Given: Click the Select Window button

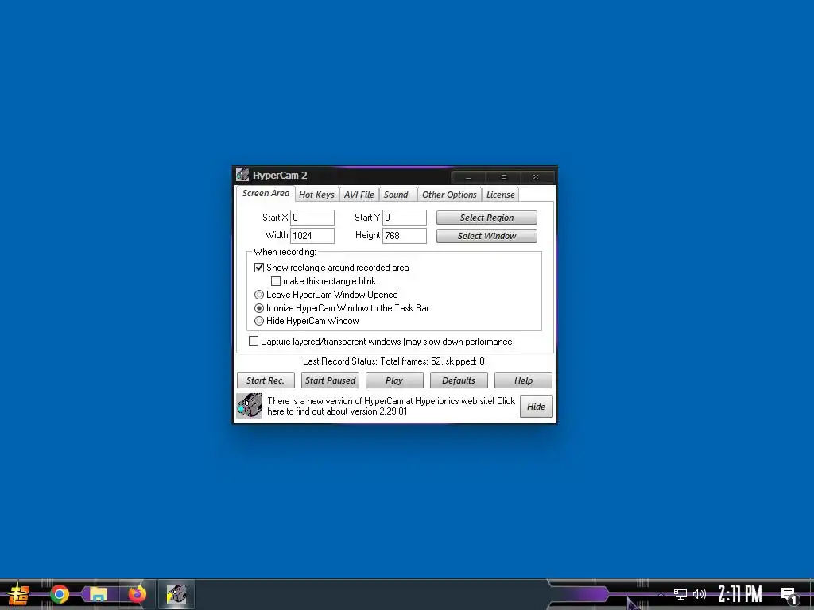Looking at the screenshot, I should click(486, 236).
